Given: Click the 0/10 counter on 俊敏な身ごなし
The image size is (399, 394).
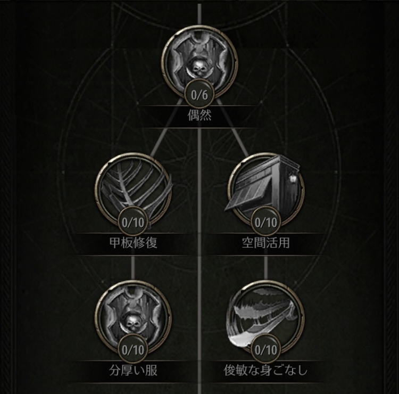Looking at the screenshot, I should [266, 350].
